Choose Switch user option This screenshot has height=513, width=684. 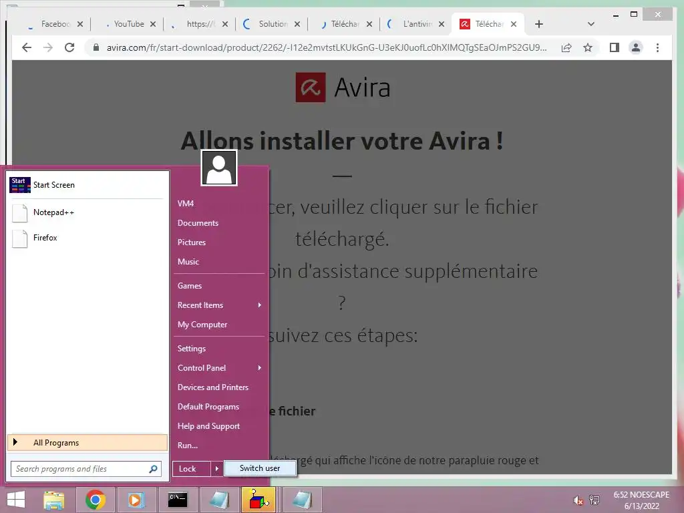(x=260, y=468)
